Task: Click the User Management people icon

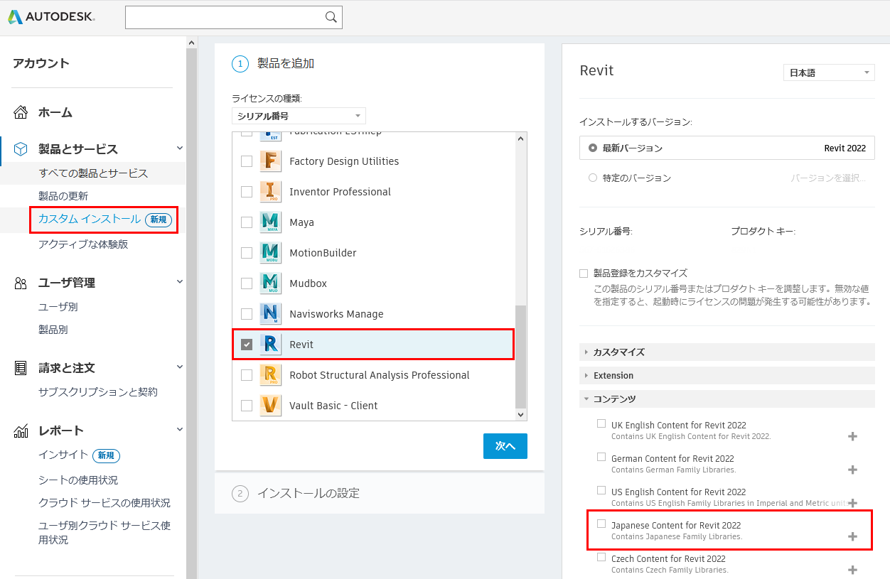Action: (21, 283)
